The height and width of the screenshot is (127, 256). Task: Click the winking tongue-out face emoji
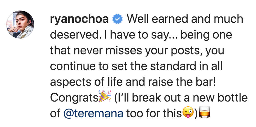pyautogui.click(x=188, y=113)
